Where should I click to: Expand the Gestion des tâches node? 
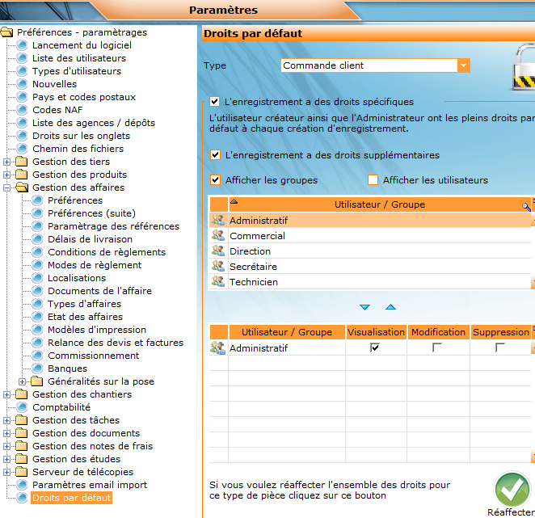(6, 420)
